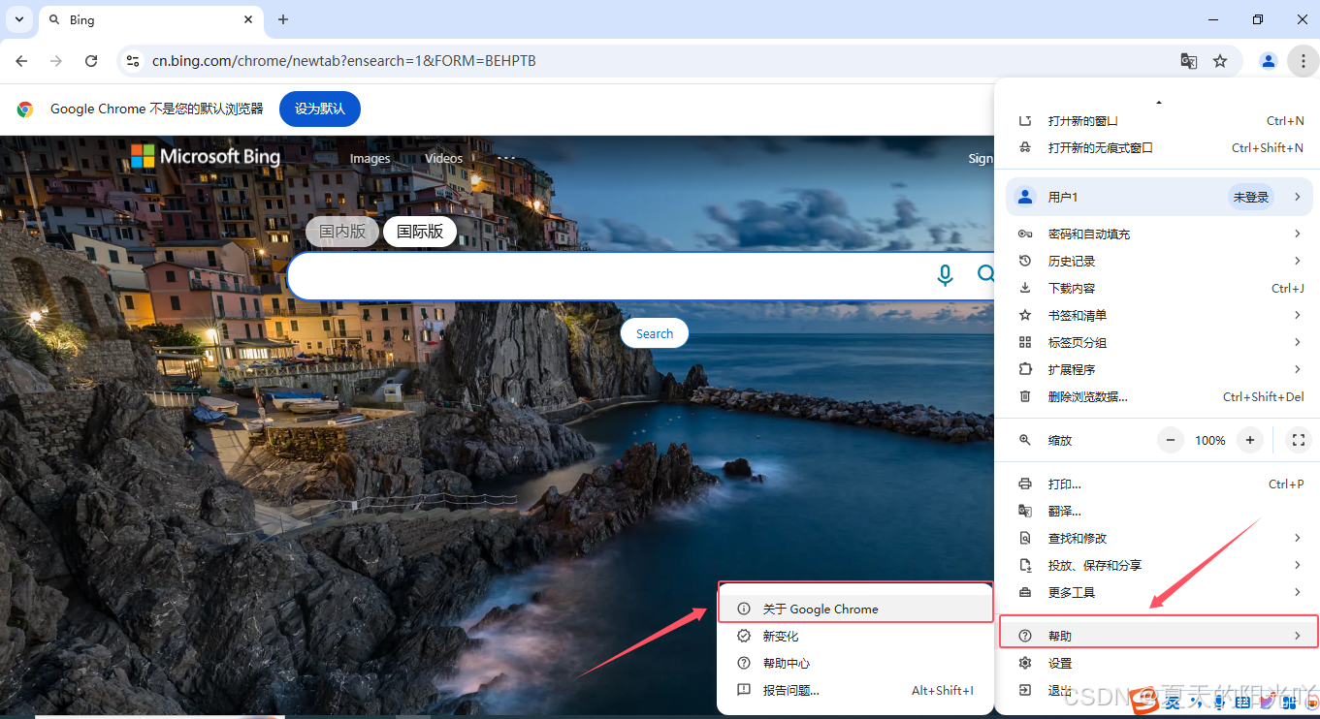
Task: Open 下载内容 menu item
Action: 1157,288
